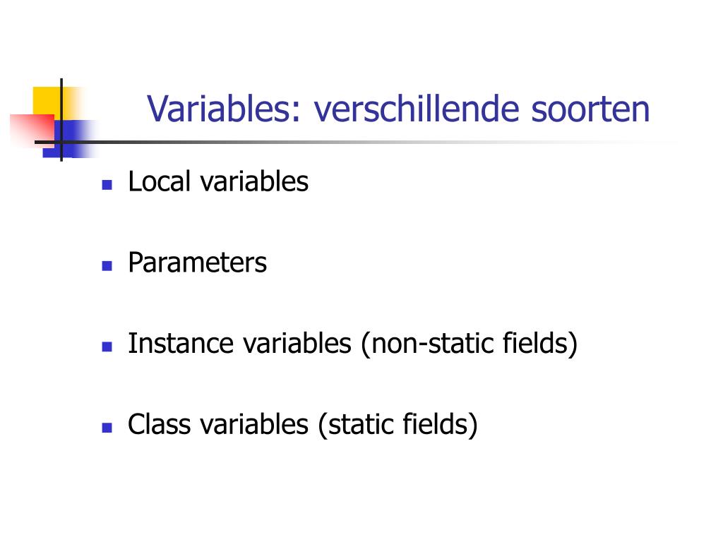Click the word 'verschillende' in the title
Image resolution: width=723 pixels, height=542 pixels.
(417, 109)
